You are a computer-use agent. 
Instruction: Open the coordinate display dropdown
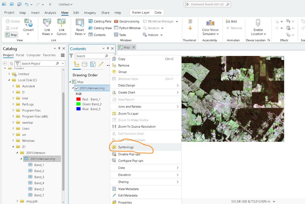tap(274, 202)
